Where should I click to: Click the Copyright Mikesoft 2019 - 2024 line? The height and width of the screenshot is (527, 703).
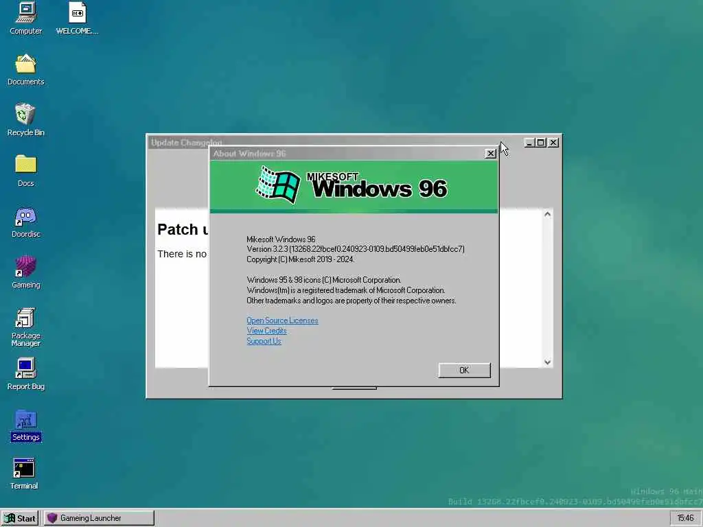pyautogui.click(x=301, y=259)
